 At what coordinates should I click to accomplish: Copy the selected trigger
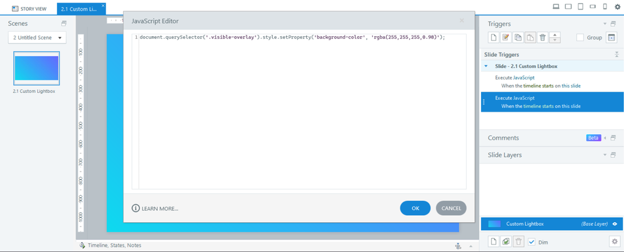[518, 37]
